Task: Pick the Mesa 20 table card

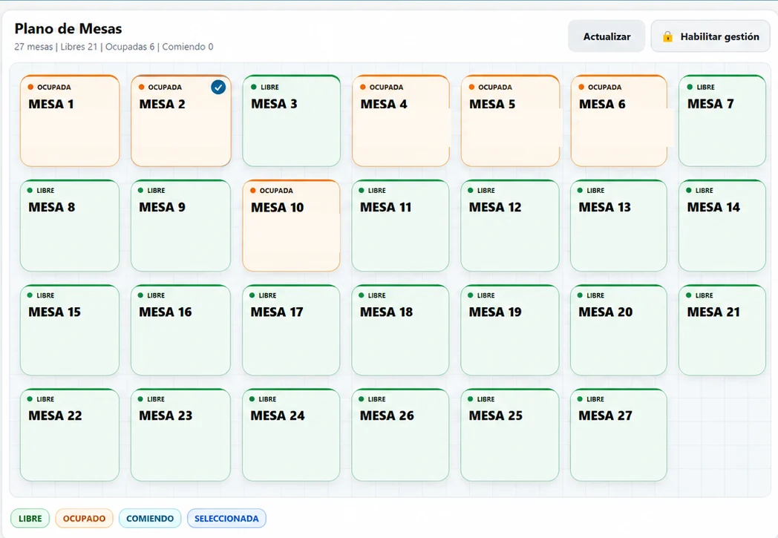Action: 618,330
